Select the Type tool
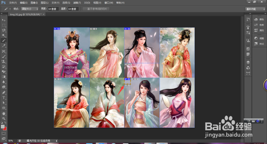The image size is (267, 144). coord(3,98)
